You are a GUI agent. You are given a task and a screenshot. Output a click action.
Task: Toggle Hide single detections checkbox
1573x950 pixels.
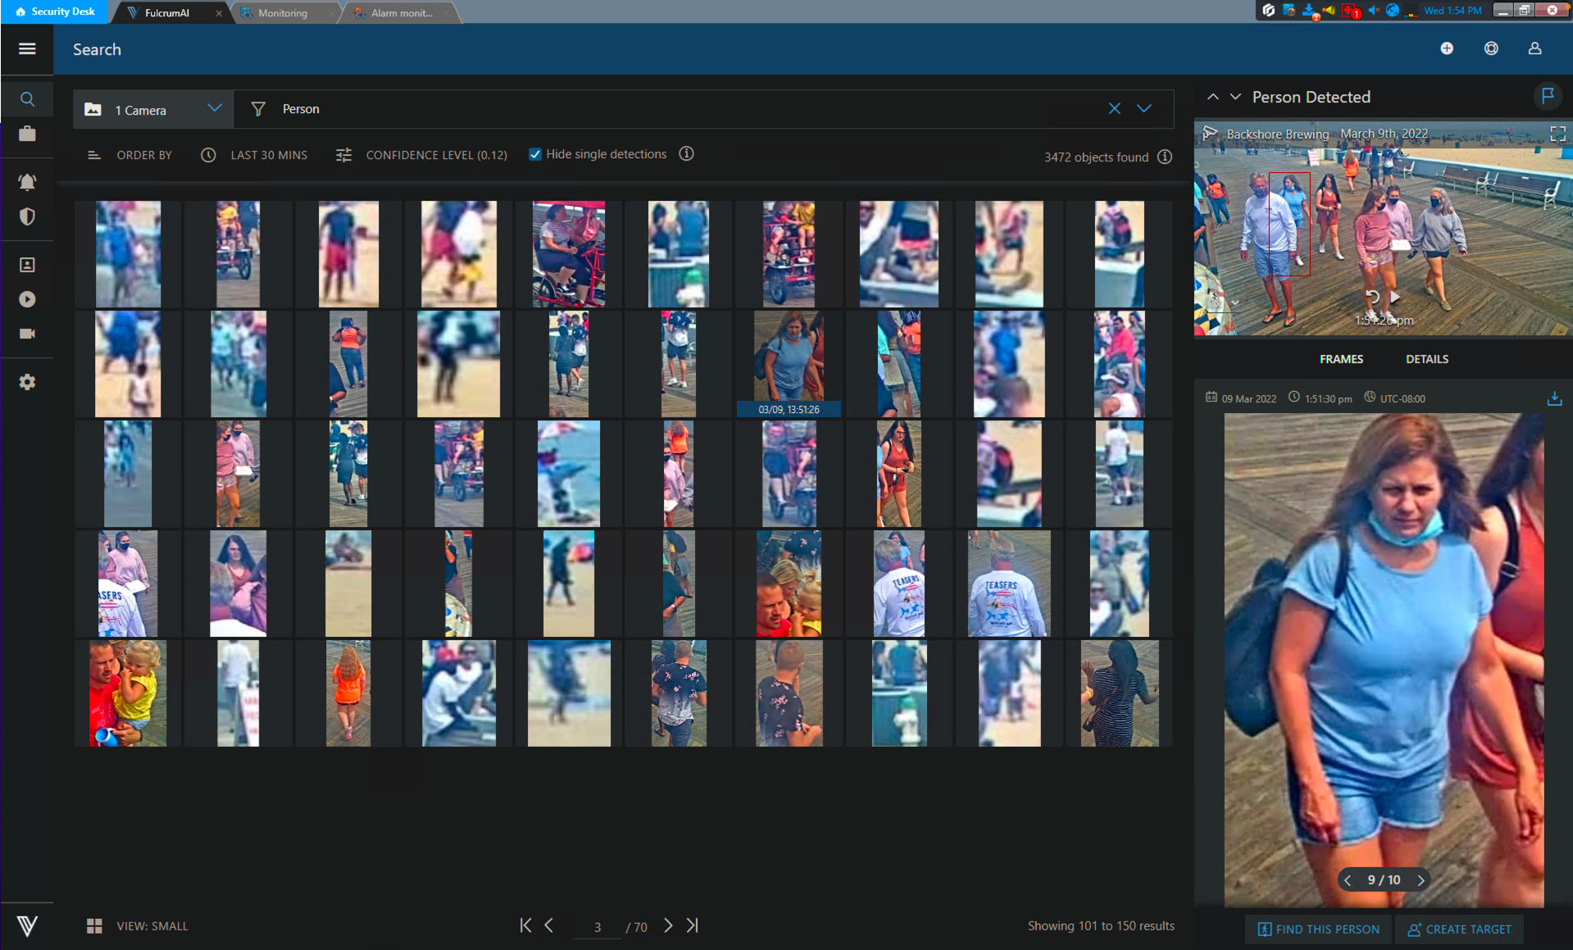534,154
